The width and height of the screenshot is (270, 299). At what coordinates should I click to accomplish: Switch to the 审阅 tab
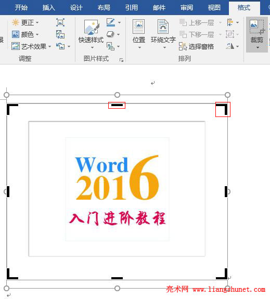[187, 7]
